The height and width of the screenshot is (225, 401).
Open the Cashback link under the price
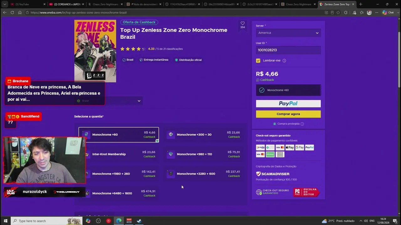point(265,80)
